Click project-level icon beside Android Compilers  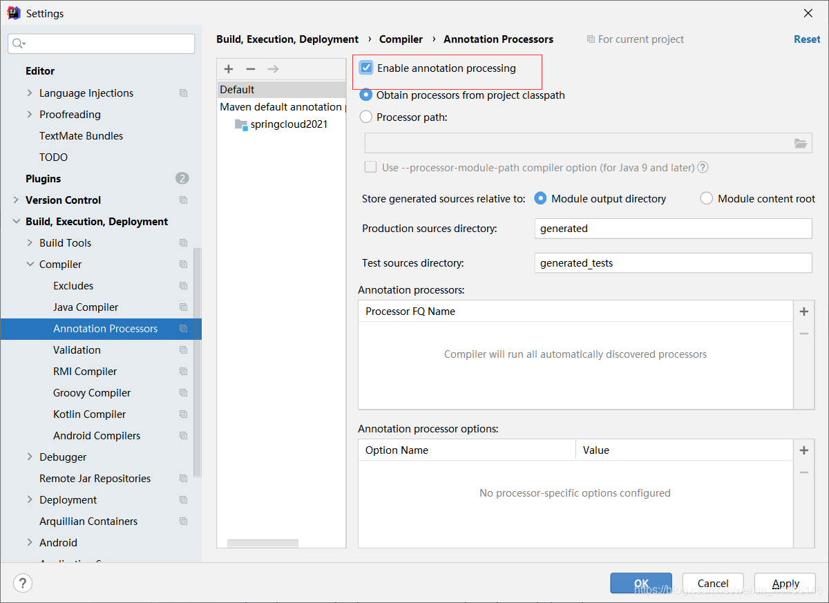183,436
